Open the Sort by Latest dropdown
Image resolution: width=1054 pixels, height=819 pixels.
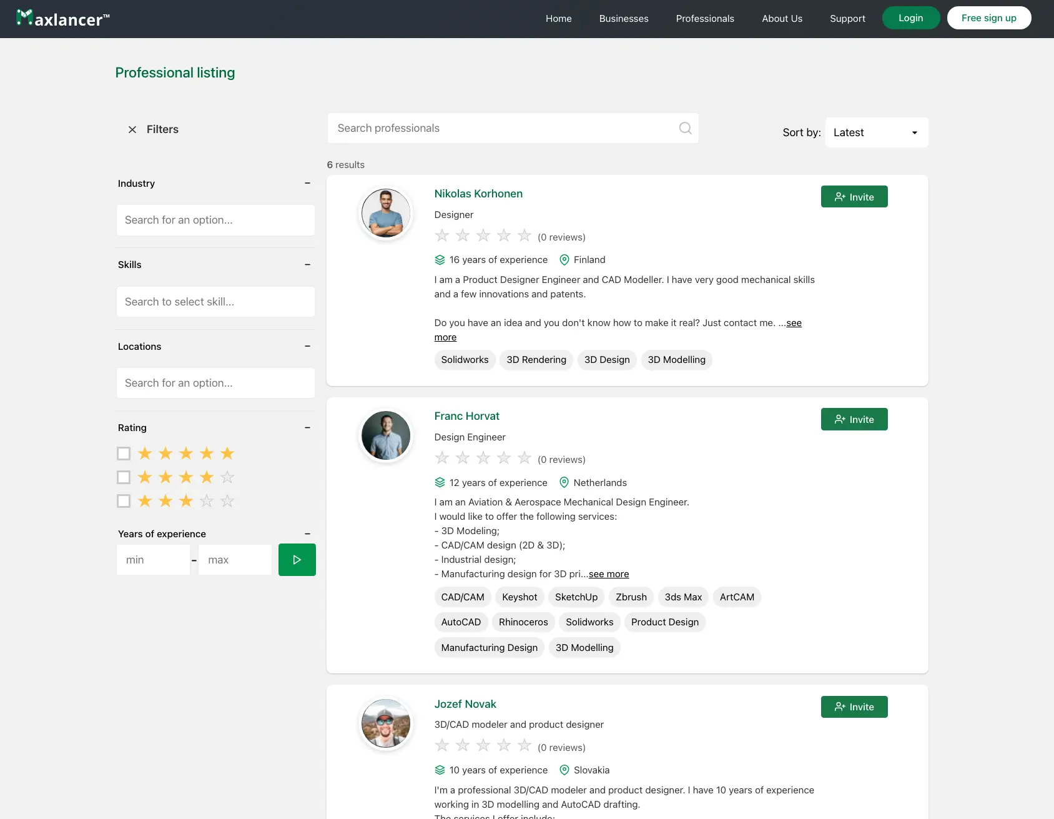click(x=876, y=132)
